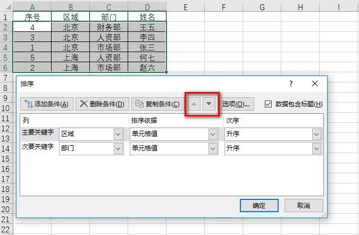Select the 次要关键字 condition row label

[x=38, y=146]
